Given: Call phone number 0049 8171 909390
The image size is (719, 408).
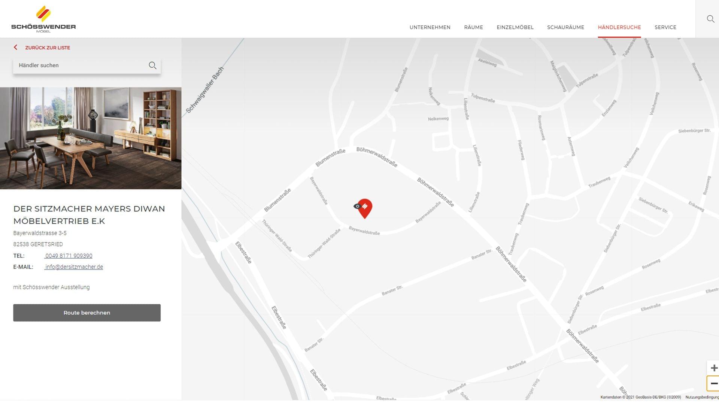Looking at the screenshot, I should 69,256.
